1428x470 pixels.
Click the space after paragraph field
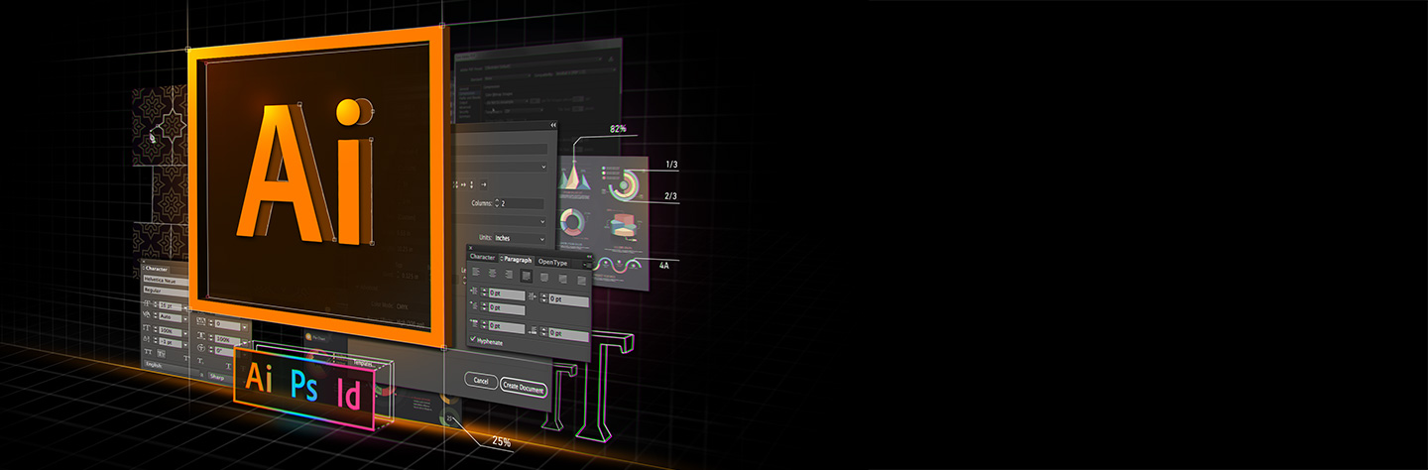tap(569, 335)
